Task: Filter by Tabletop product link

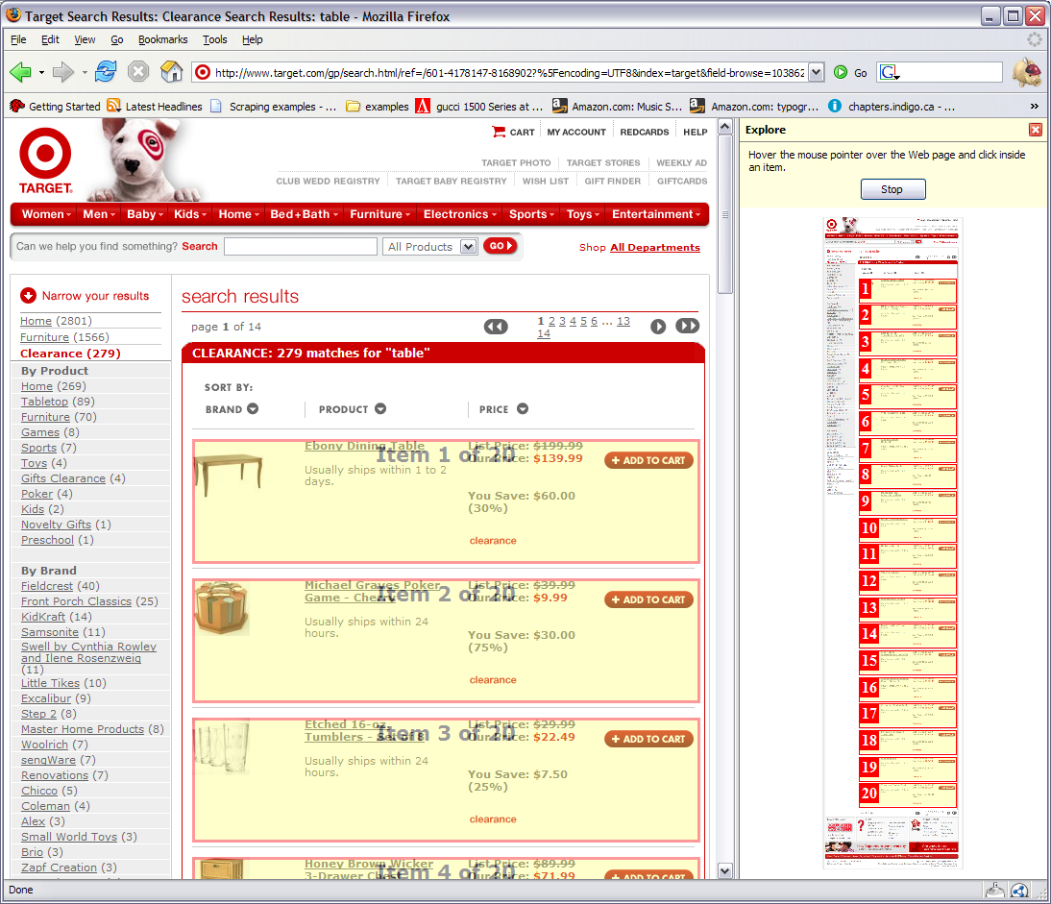Action: (44, 402)
